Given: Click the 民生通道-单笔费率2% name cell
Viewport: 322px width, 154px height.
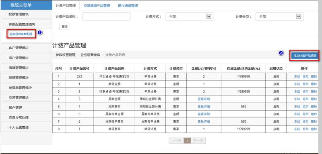Looking at the screenshot, I should pyautogui.click(x=114, y=77).
